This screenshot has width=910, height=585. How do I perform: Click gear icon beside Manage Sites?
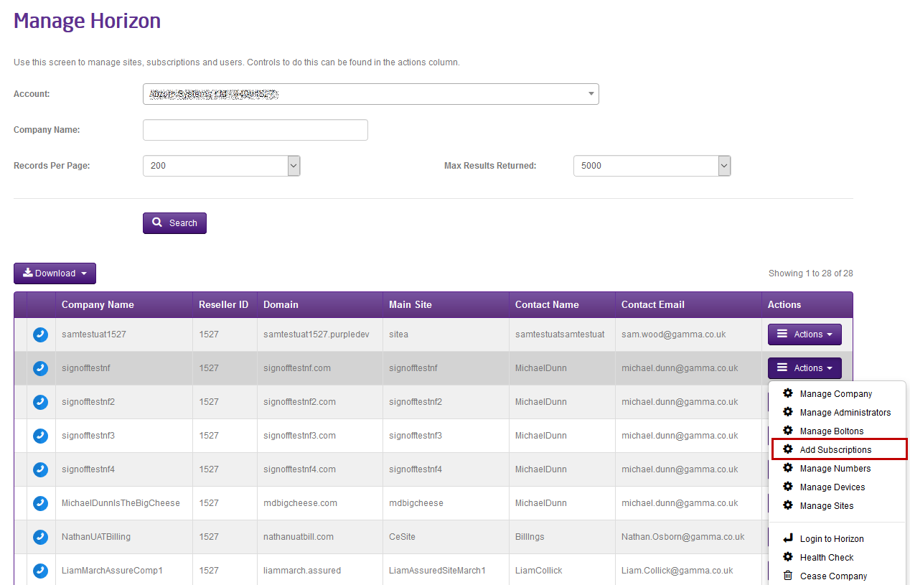coord(788,505)
